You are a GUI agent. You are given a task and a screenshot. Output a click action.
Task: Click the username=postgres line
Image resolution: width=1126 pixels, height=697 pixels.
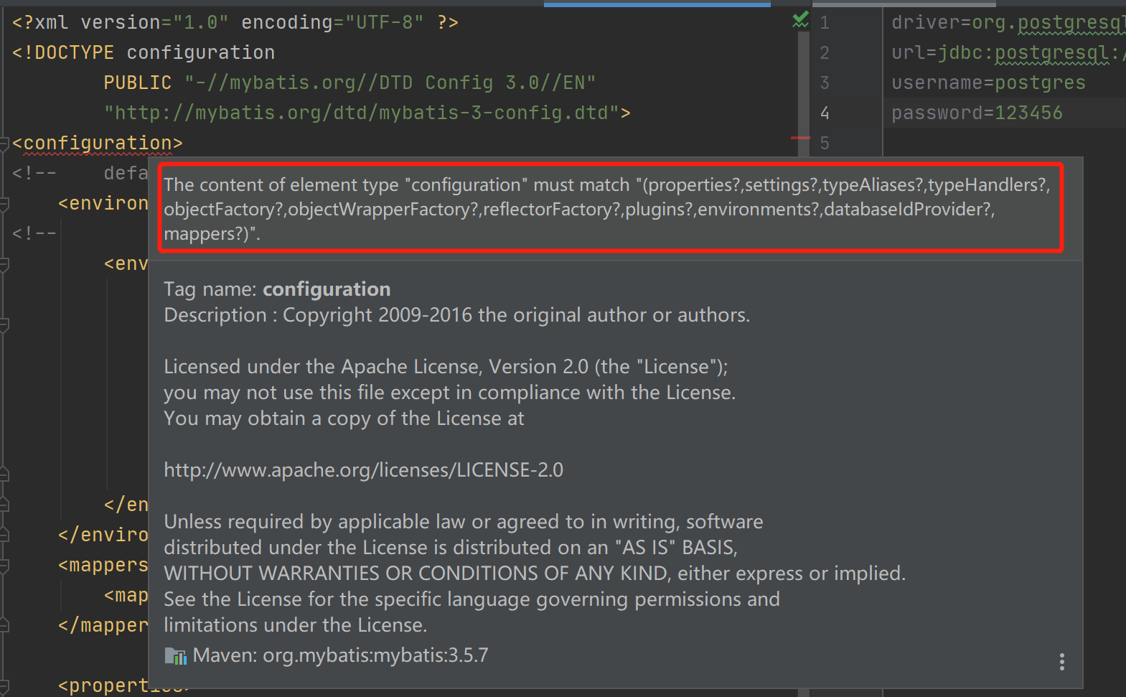point(988,83)
